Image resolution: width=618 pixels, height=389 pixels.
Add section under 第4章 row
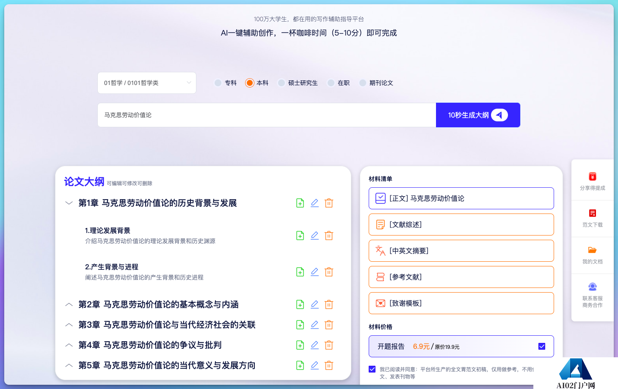pos(300,345)
